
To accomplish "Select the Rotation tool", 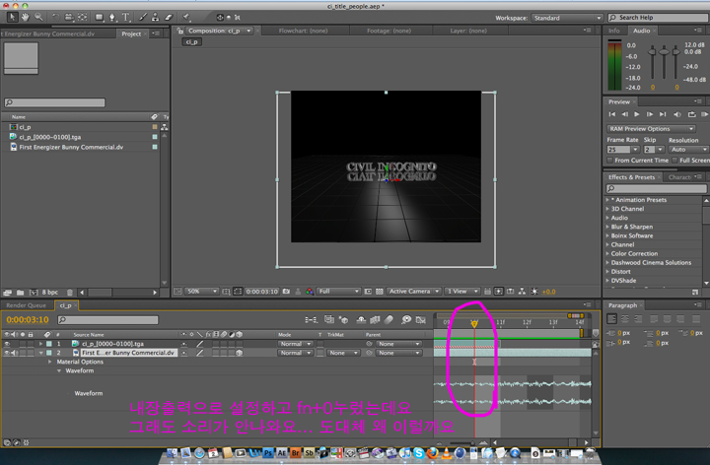I will [55, 17].
